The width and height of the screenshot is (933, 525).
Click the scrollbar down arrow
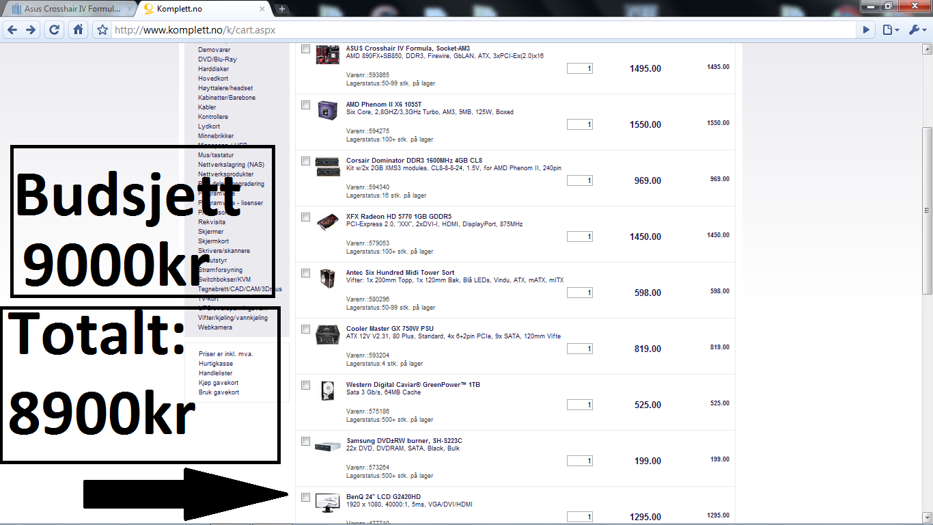point(927,517)
